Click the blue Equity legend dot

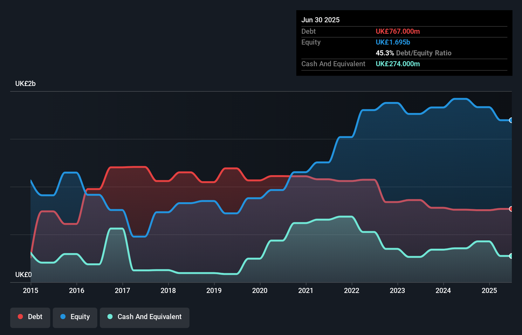[63, 317]
